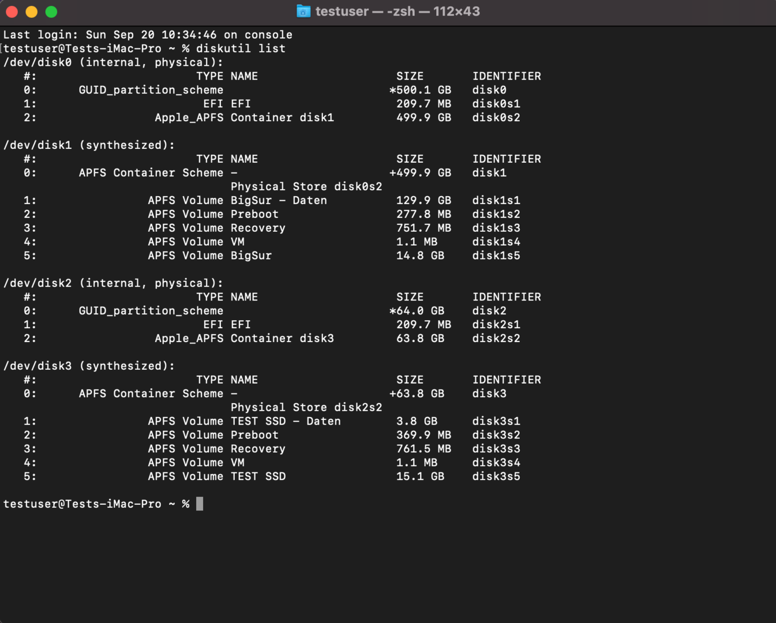Click the size value "369.9 MB"
This screenshot has width=776, height=623.
(424, 436)
